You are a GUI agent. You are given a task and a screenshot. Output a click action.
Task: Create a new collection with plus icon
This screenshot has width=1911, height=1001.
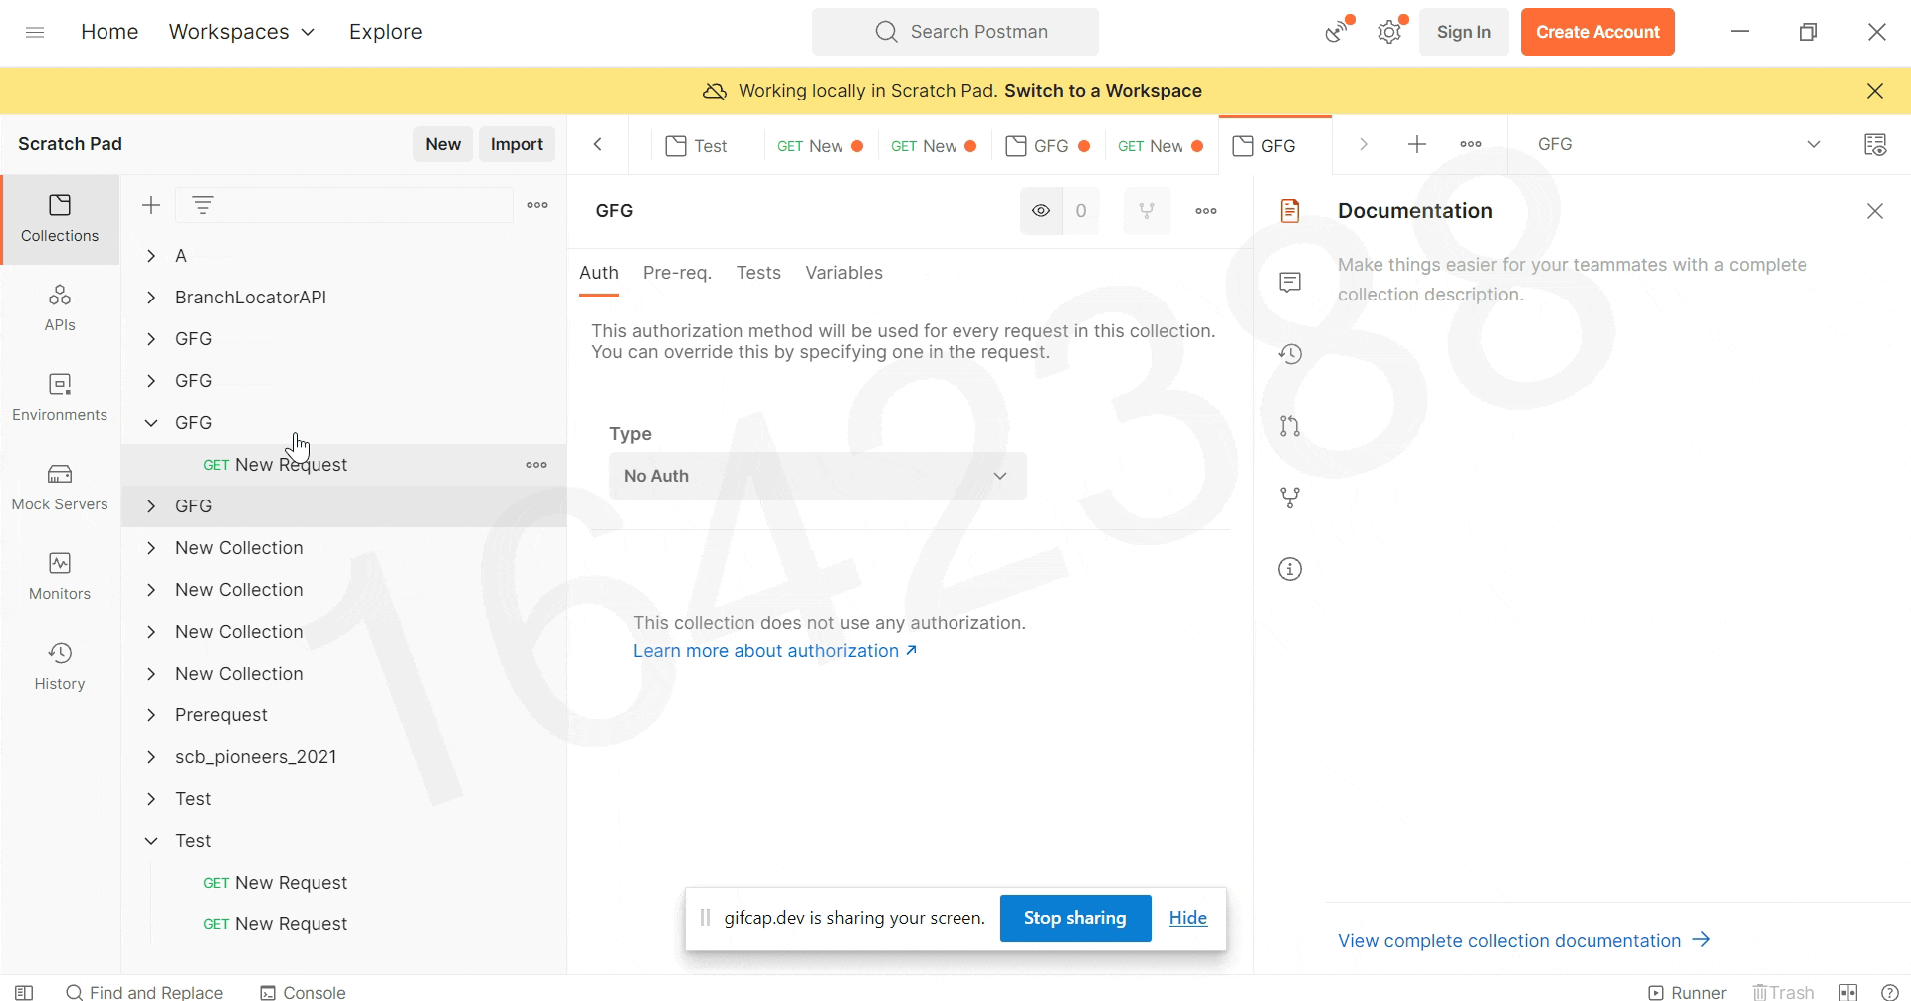pyautogui.click(x=151, y=205)
